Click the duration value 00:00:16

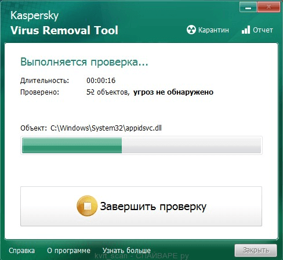101,81
